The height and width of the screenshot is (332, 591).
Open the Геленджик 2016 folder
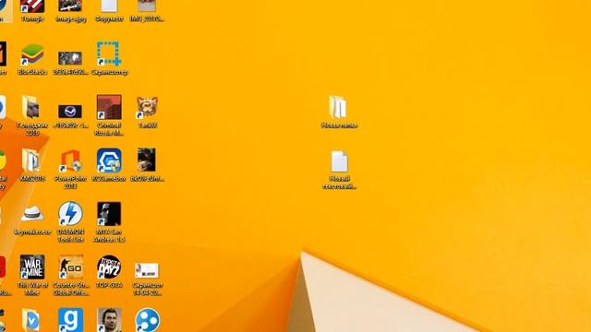tap(30, 107)
